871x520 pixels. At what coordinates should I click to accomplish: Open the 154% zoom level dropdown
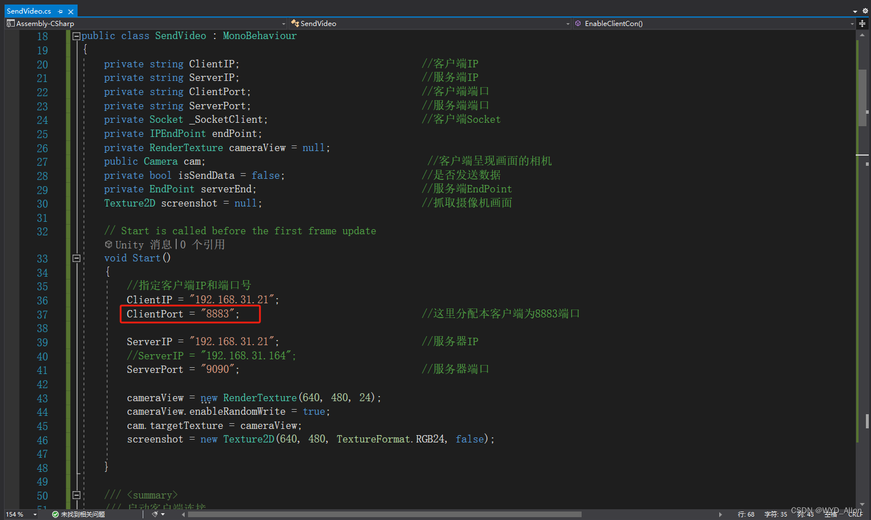click(34, 514)
